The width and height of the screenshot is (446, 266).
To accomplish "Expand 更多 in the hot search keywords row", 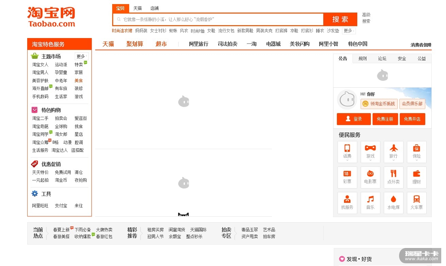I will (349, 31).
